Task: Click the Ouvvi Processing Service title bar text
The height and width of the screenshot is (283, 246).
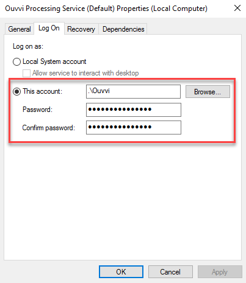Action: point(106,9)
